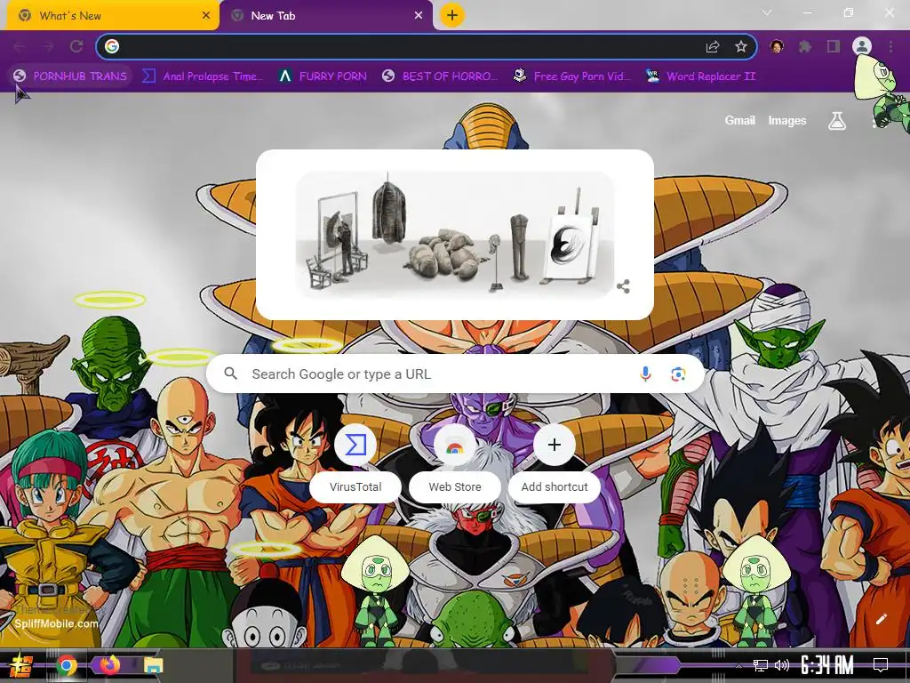The width and height of the screenshot is (910, 683).
Task: Click the Google Doodle artwork
Action: [454, 234]
